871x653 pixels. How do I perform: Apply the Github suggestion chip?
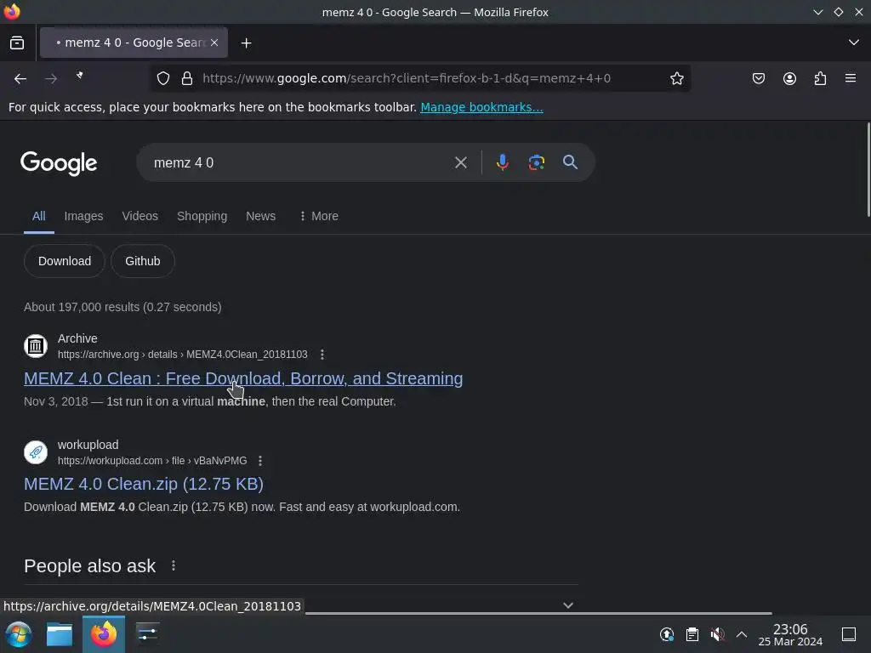point(143,261)
